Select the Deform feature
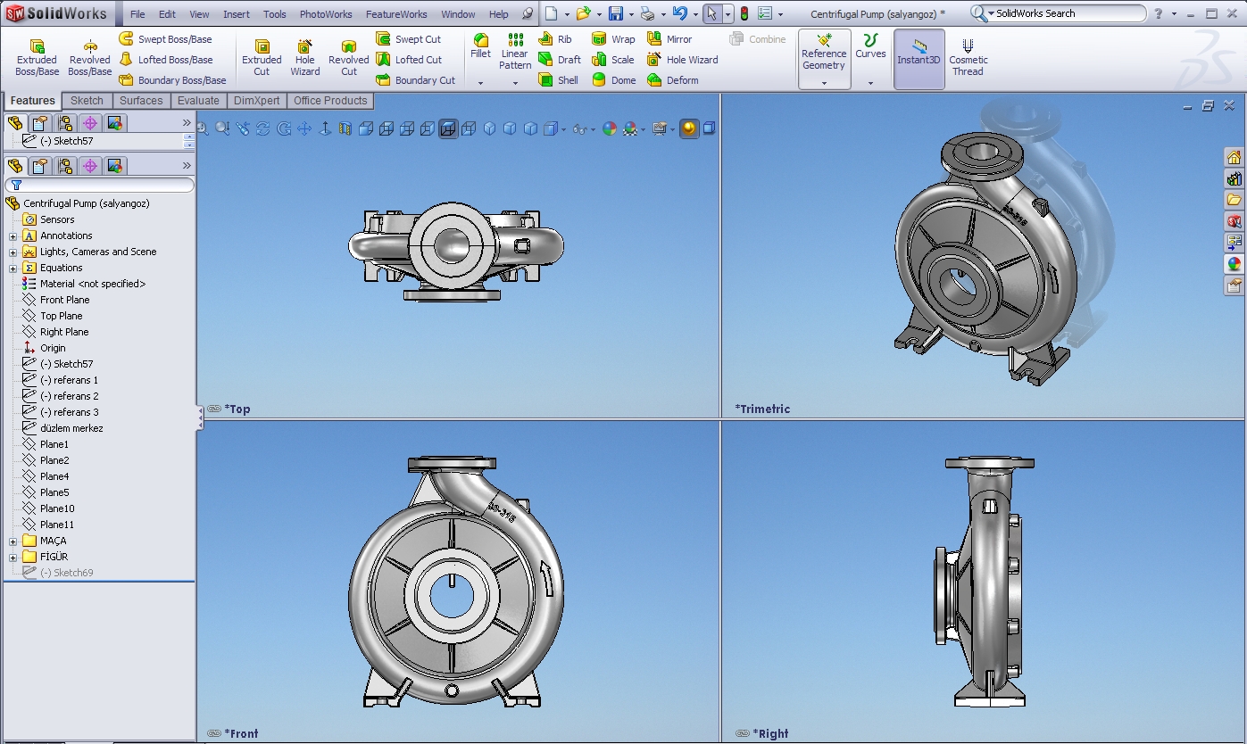 673,80
